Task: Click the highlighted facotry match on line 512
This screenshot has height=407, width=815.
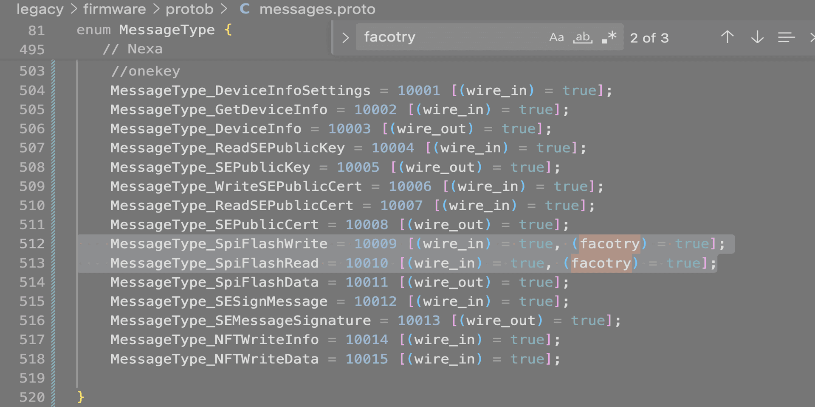Action: 610,244
